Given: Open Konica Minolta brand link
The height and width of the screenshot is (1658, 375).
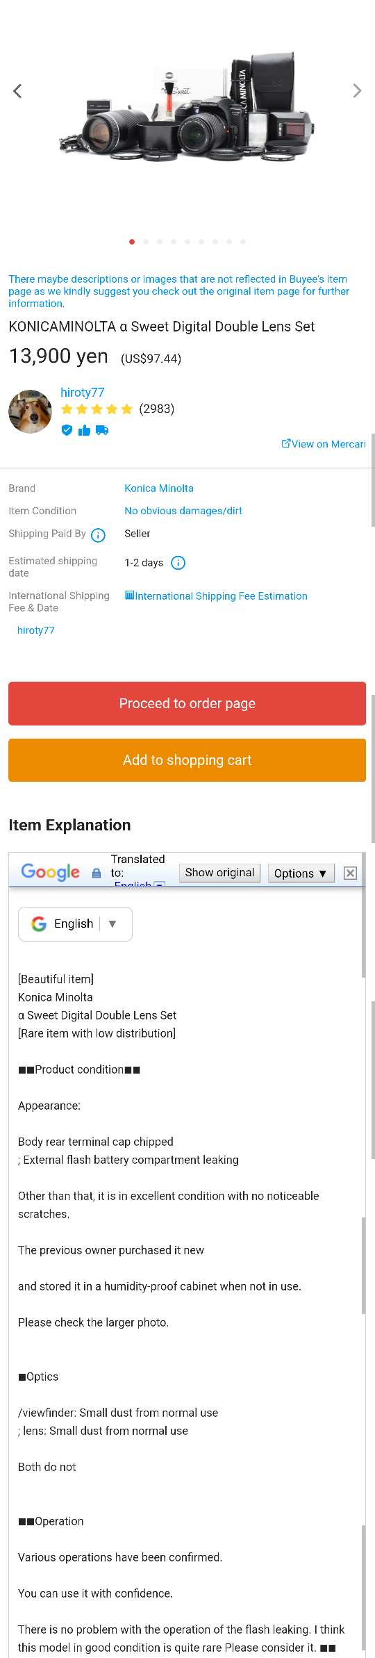Looking at the screenshot, I should [159, 489].
